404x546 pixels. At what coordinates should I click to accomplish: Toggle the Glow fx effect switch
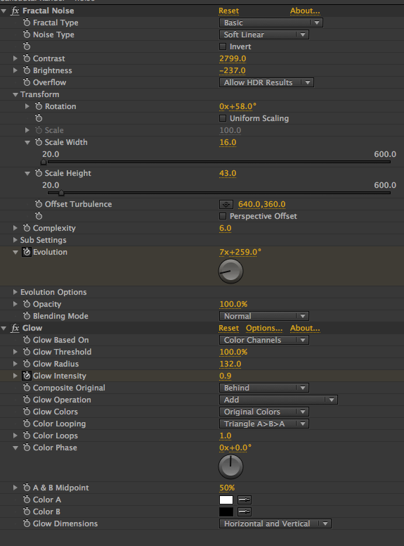pyautogui.click(x=15, y=328)
